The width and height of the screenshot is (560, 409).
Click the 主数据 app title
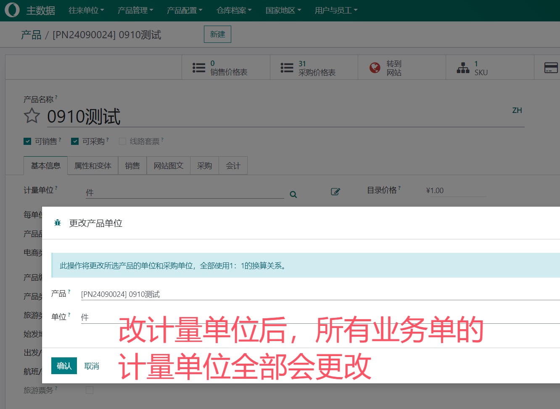[41, 10]
